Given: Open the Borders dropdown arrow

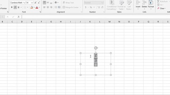Looking at the screenshot, I should pyautogui.click(x=28, y=7).
